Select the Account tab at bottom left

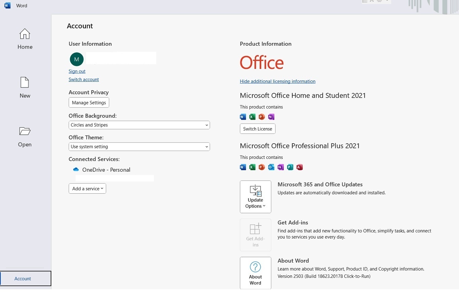pyautogui.click(x=26, y=278)
